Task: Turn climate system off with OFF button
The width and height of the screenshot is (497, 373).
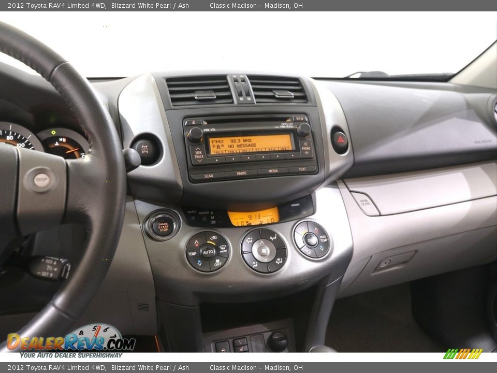Action: tap(218, 263)
